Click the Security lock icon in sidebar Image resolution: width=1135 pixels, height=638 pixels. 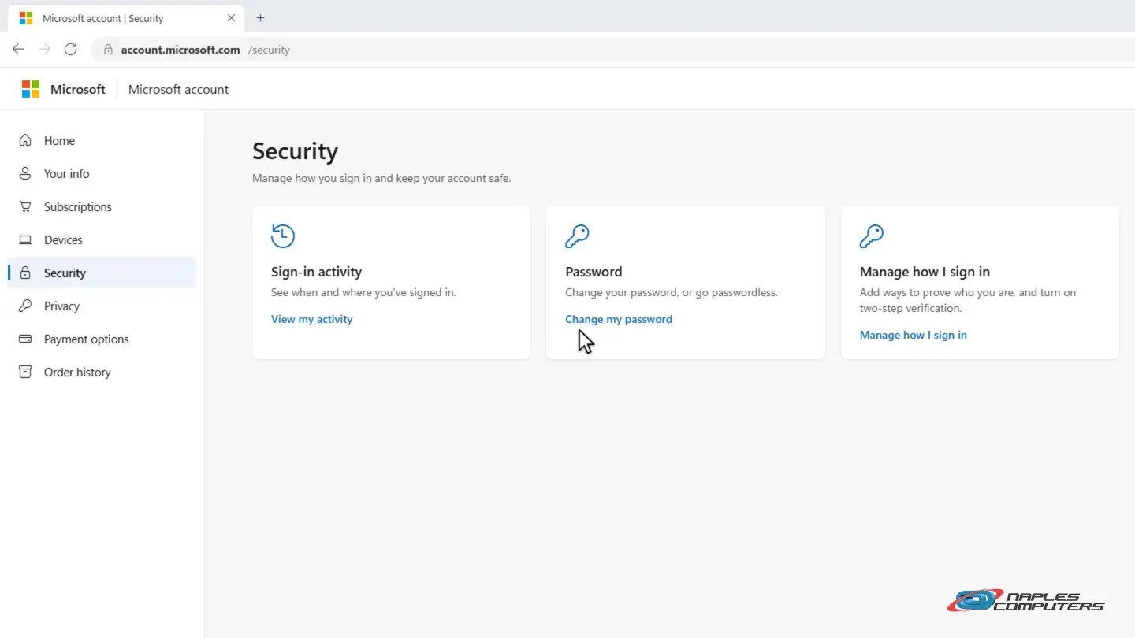(x=25, y=273)
